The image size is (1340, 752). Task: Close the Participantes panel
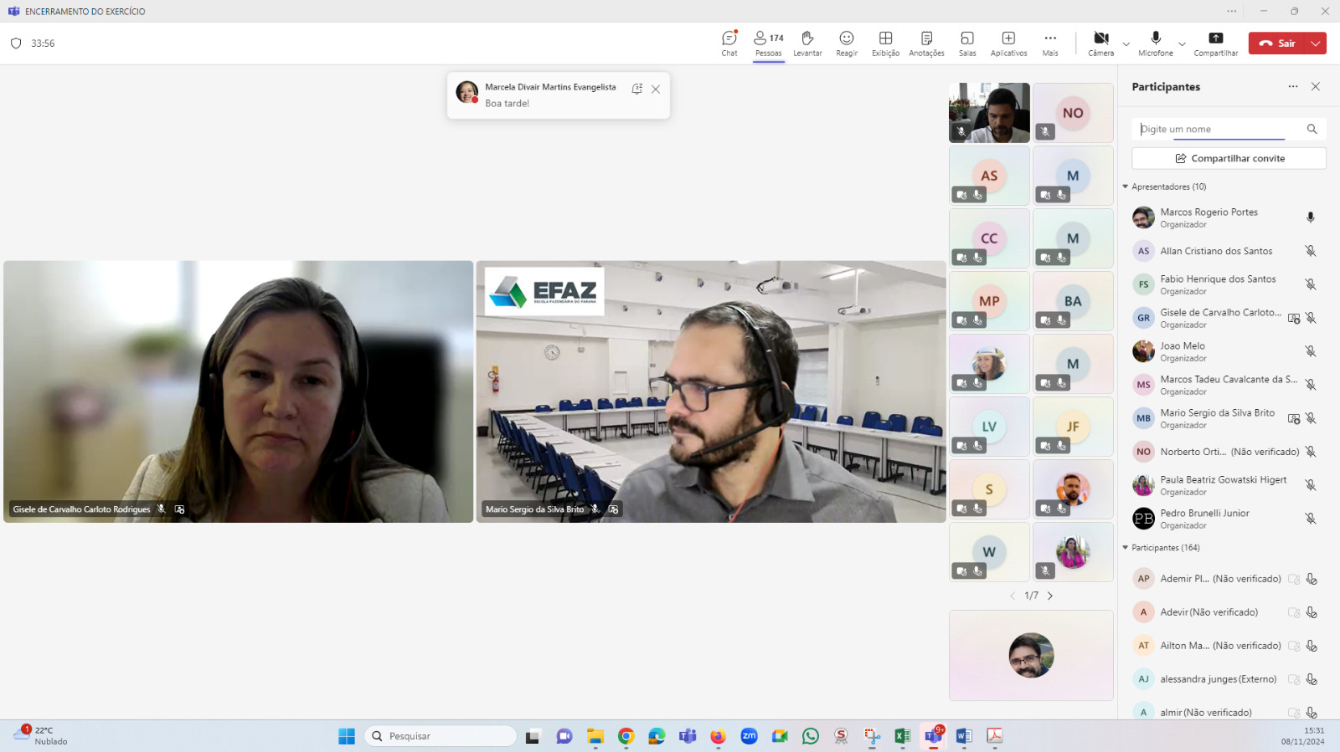(1316, 87)
